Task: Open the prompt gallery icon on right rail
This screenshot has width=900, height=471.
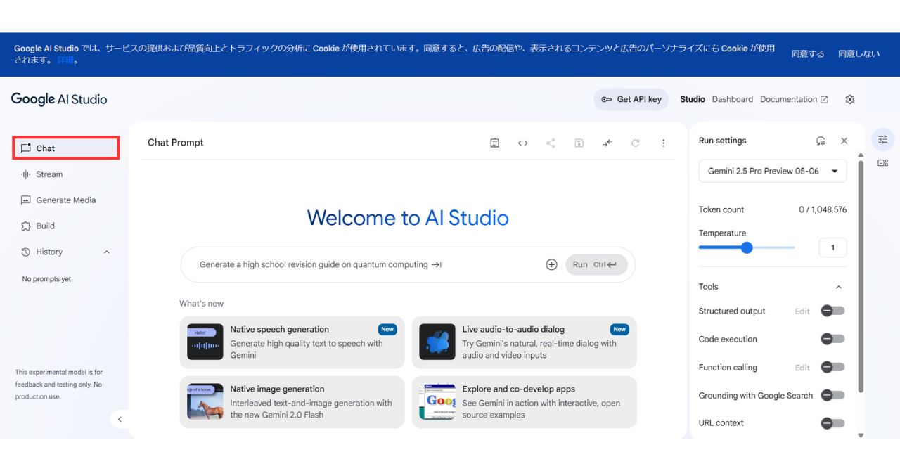Action: pos(883,163)
